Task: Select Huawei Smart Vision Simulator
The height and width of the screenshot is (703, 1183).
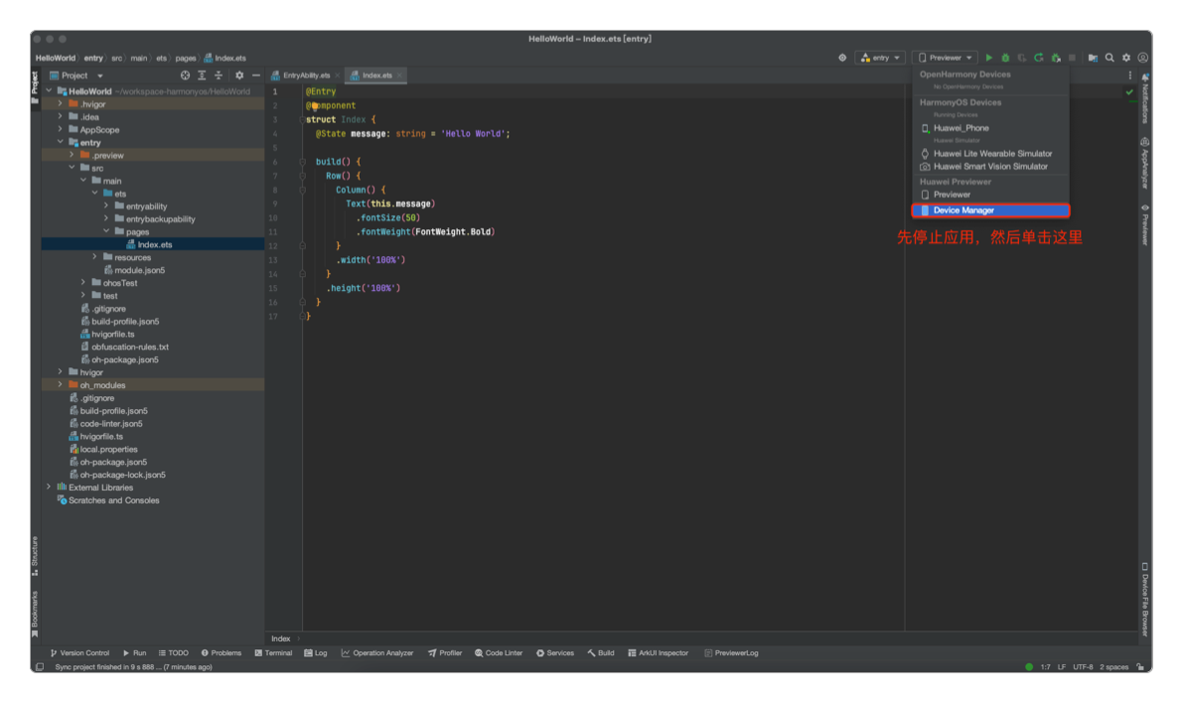Action: [x=990, y=167]
